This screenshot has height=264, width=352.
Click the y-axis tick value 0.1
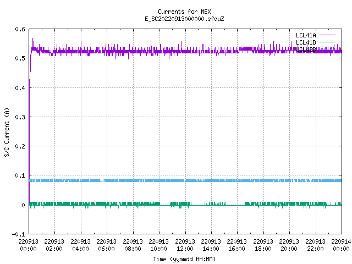click(20, 175)
